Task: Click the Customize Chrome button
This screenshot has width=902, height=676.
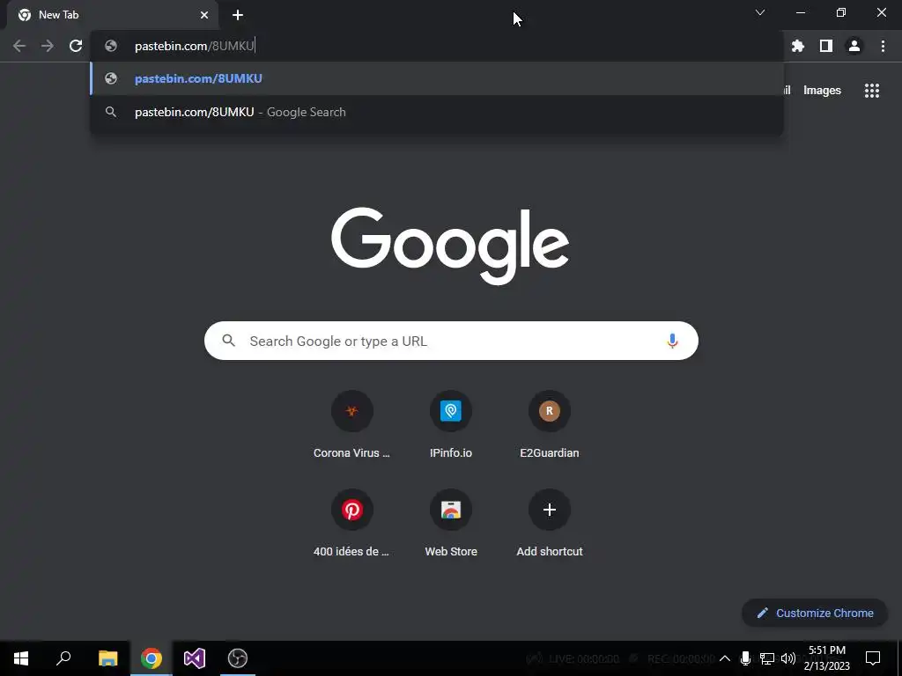Action: [815, 613]
